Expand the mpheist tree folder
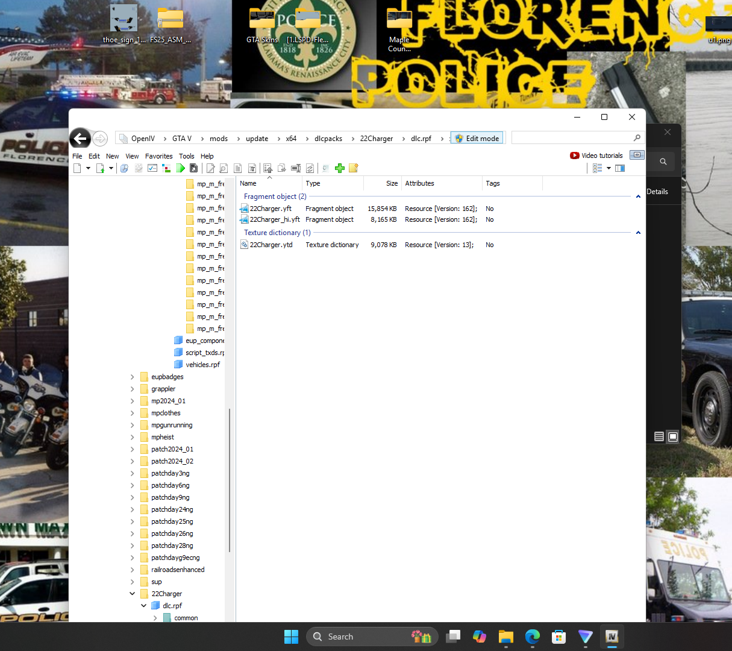This screenshot has height=651, width=732. 133,437
